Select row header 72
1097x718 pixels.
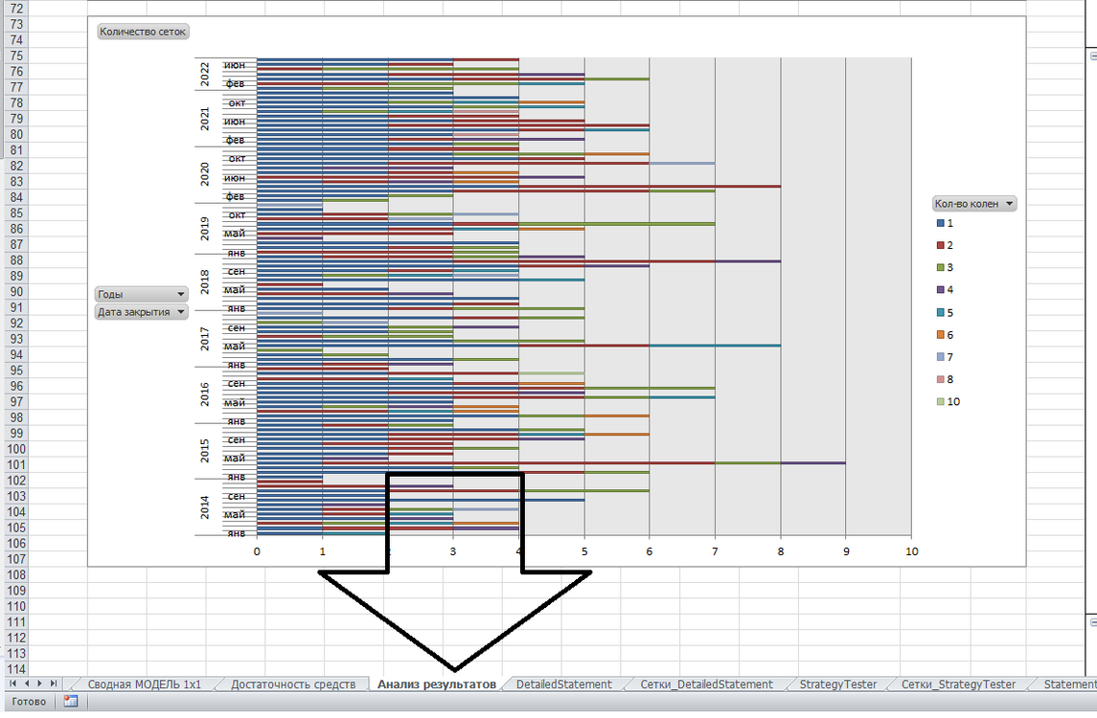16,9
